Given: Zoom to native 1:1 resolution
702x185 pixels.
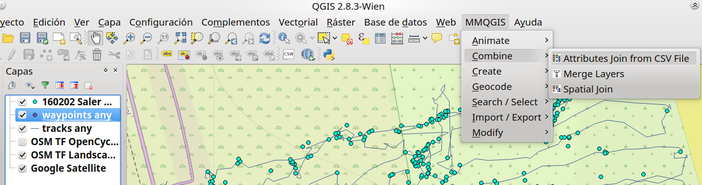Looking at the screenshot, I should pyautogui.click(x=164, y=38).
